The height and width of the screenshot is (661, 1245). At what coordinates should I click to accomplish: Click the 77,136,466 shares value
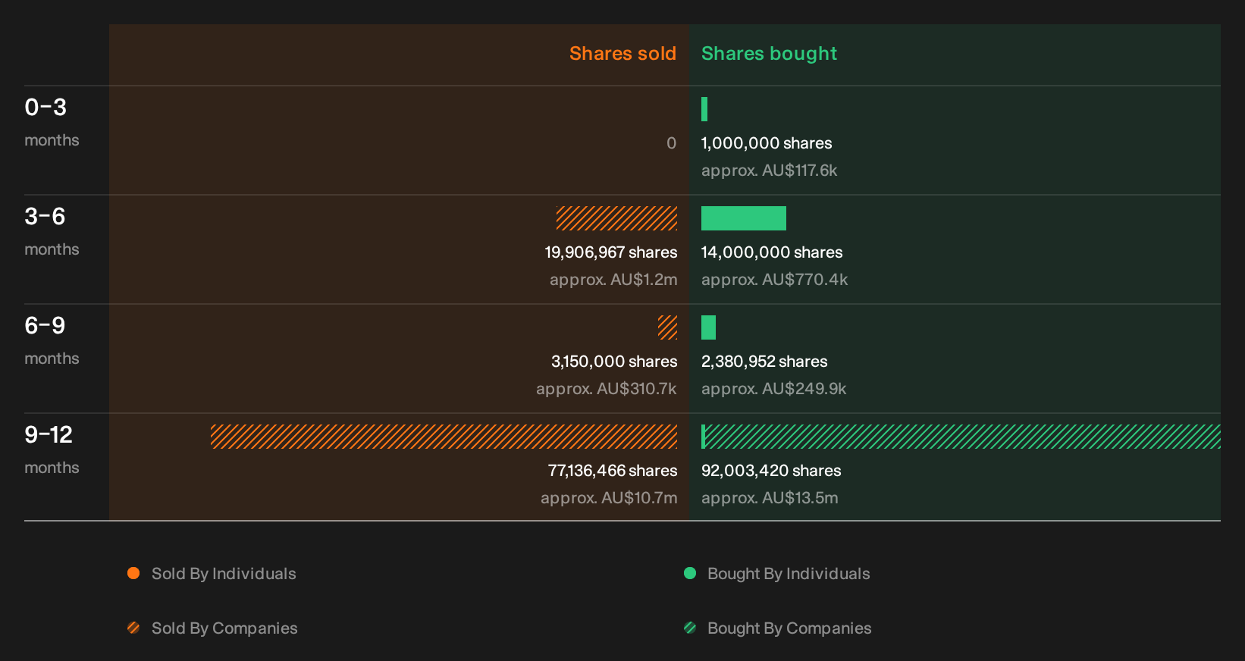click(x=613, y=471)
